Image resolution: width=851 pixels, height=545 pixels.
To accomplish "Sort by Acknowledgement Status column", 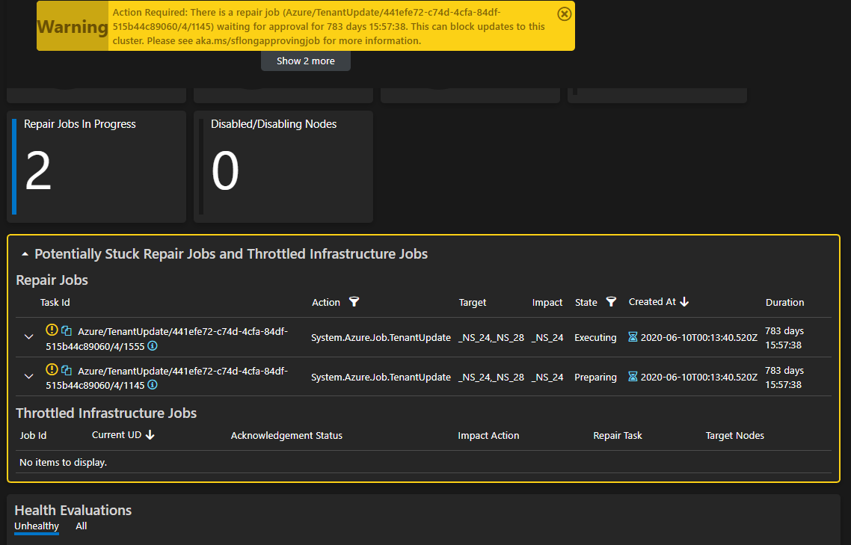I will (286, 435).
